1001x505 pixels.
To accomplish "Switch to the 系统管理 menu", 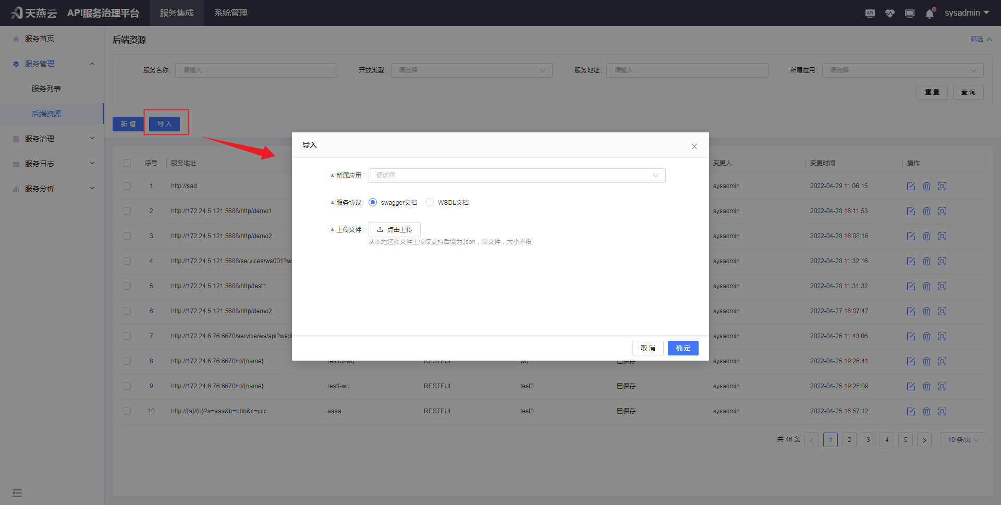I will coord(231,13).
